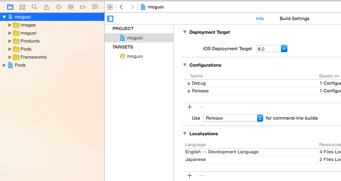
Task: Open the Test navigator diamond icon
Action: point(58,7)
